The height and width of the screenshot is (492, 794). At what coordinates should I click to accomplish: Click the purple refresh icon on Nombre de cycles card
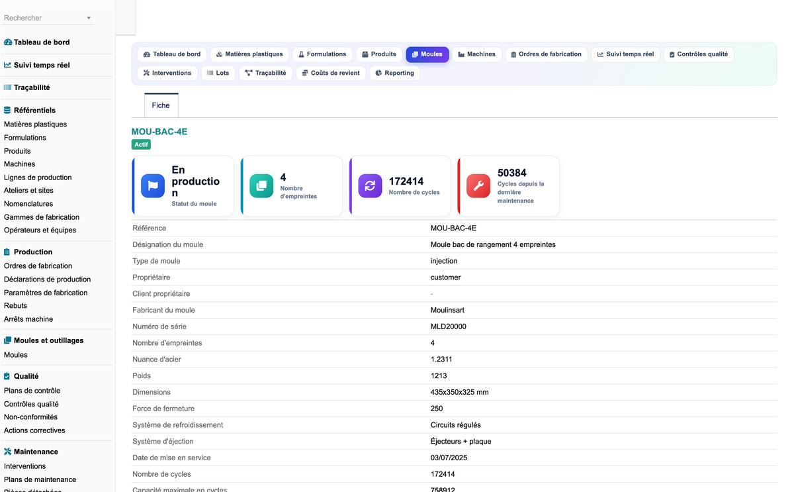[370, 186]
